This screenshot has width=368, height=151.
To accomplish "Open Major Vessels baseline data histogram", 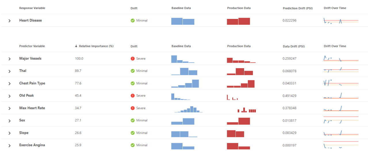I will click(x=183, y=59).
